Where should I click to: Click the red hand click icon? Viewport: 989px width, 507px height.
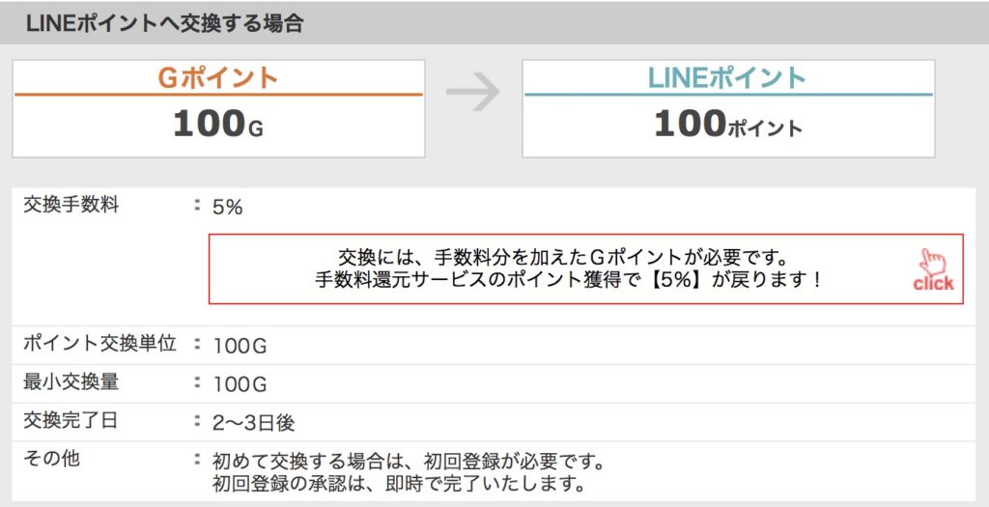tap(934, 269)
